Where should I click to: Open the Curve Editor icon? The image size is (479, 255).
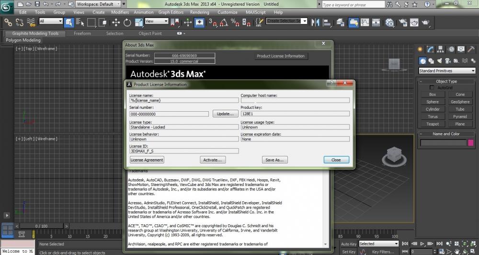pos(365,23)
